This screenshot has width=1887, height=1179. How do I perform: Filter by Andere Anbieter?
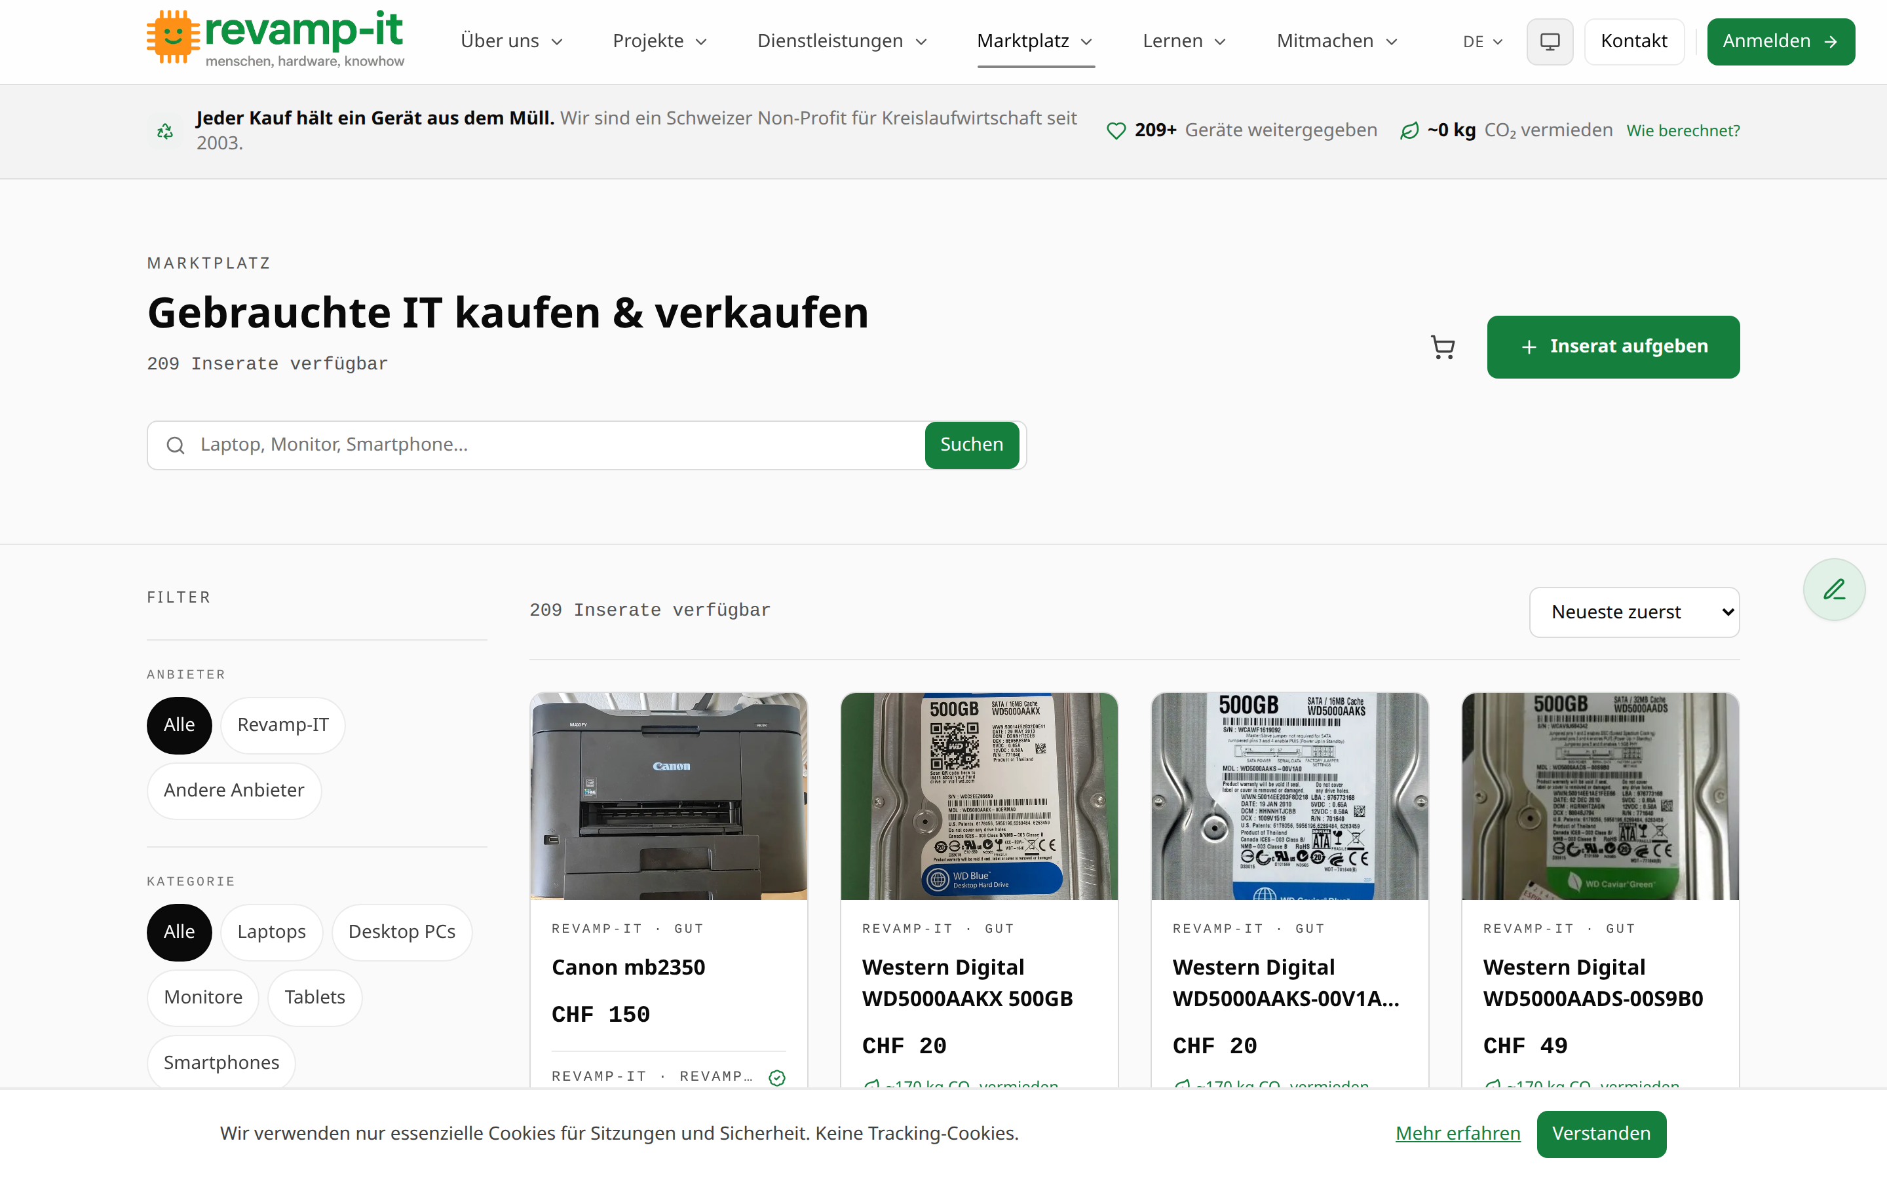click(x=234, y=791)
